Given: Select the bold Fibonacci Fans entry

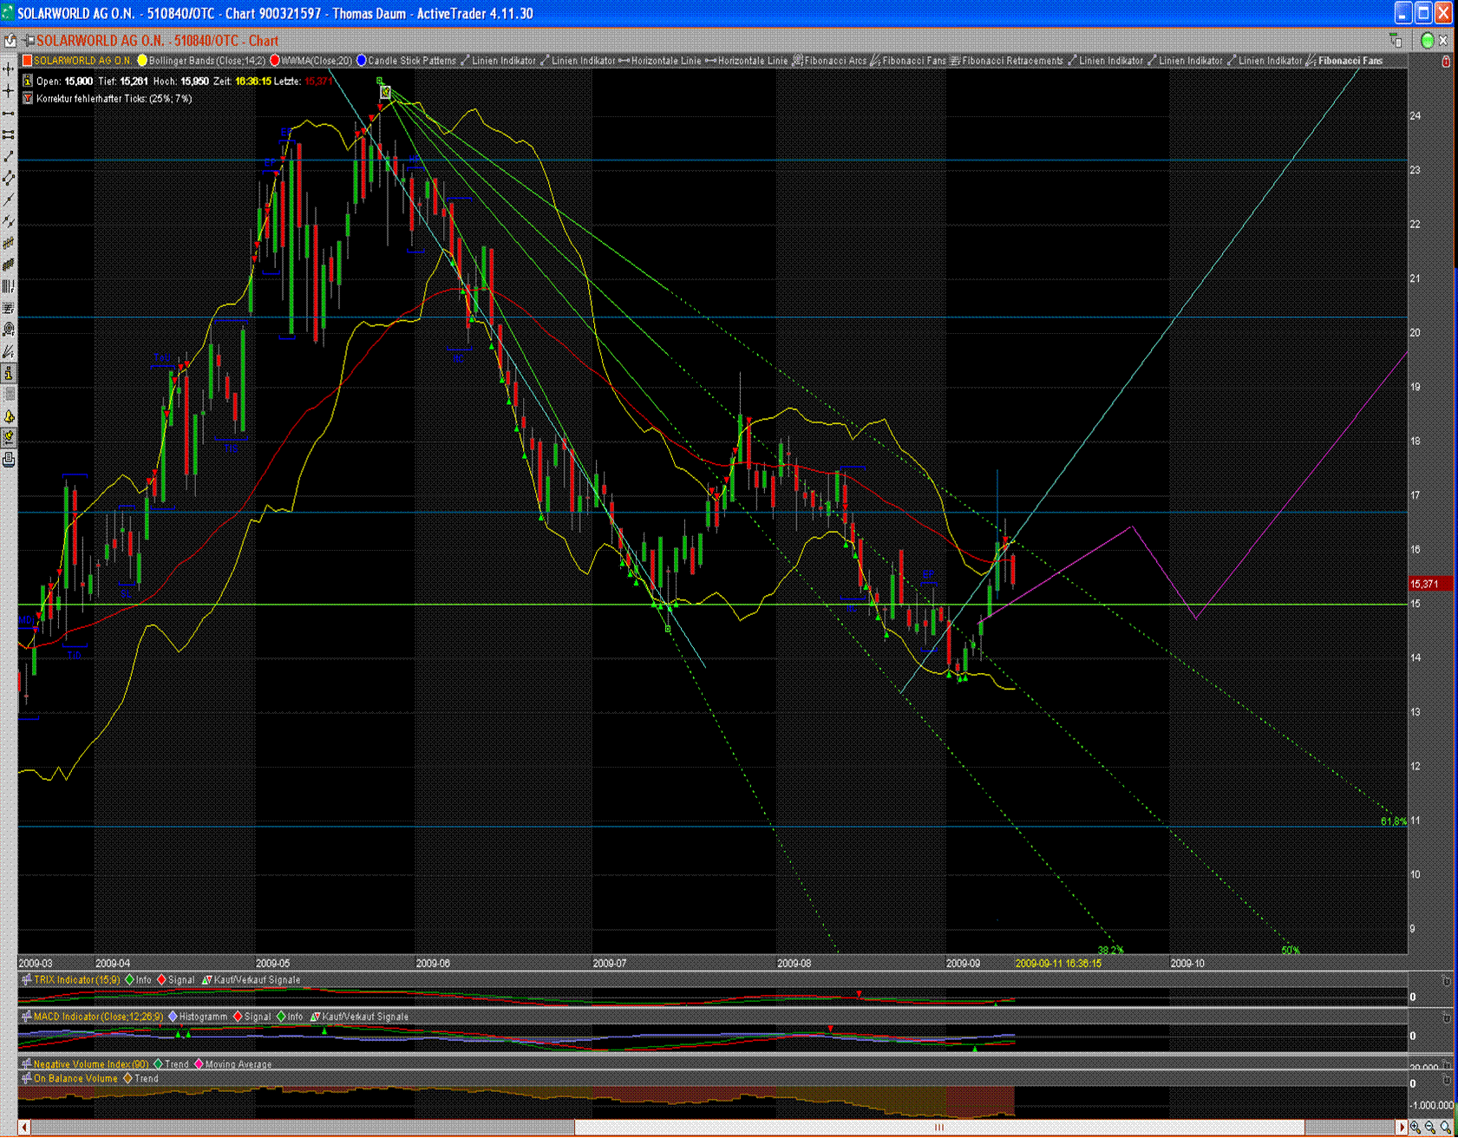Looking at the screenshot, I should tap(1350, 61).
